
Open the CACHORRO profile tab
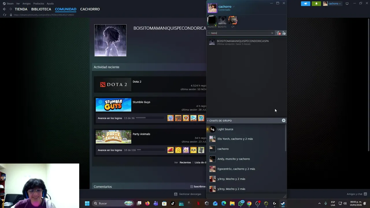tap(90, 9)
